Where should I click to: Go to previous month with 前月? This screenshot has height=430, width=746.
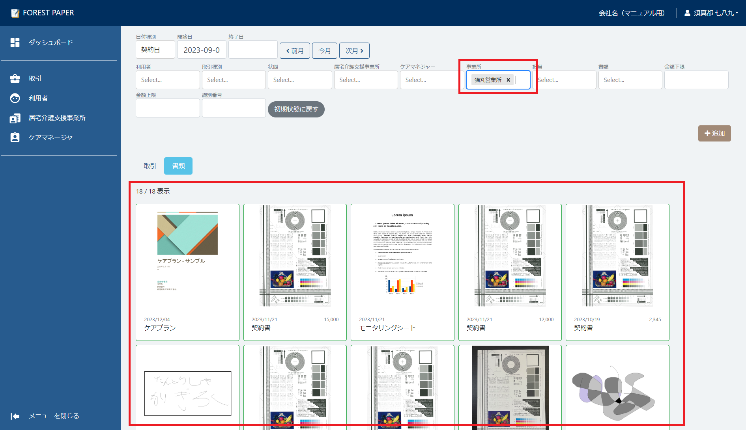coord(295,51)
